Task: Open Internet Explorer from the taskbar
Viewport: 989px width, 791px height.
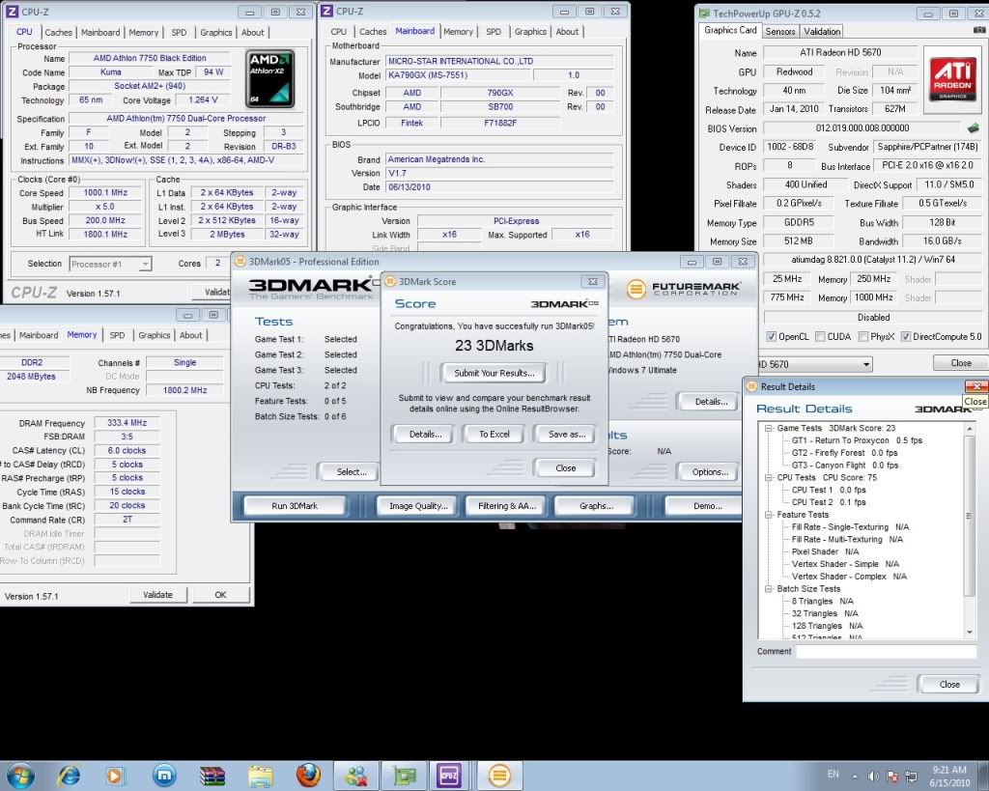Action: tap(70, 775)
